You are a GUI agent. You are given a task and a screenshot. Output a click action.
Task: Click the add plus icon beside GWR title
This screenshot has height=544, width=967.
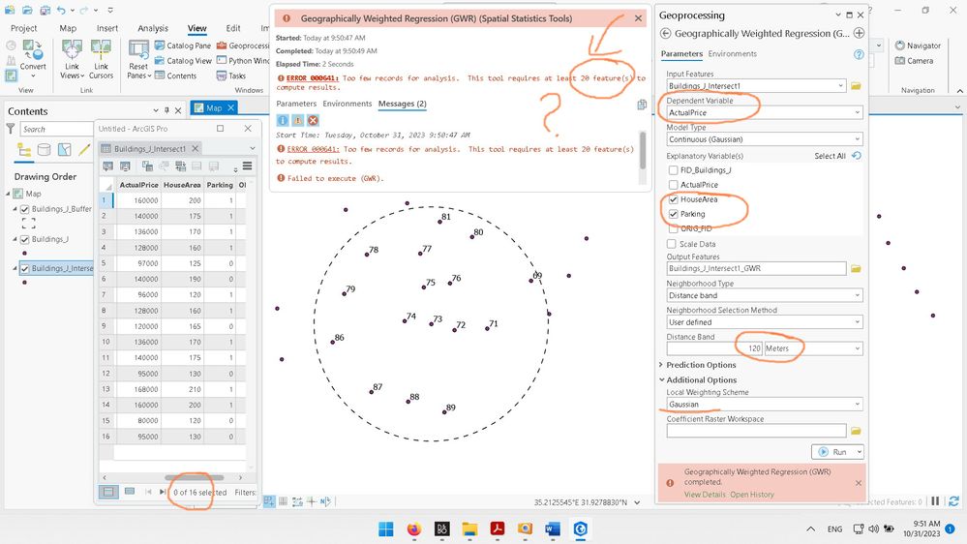[860, 33]
